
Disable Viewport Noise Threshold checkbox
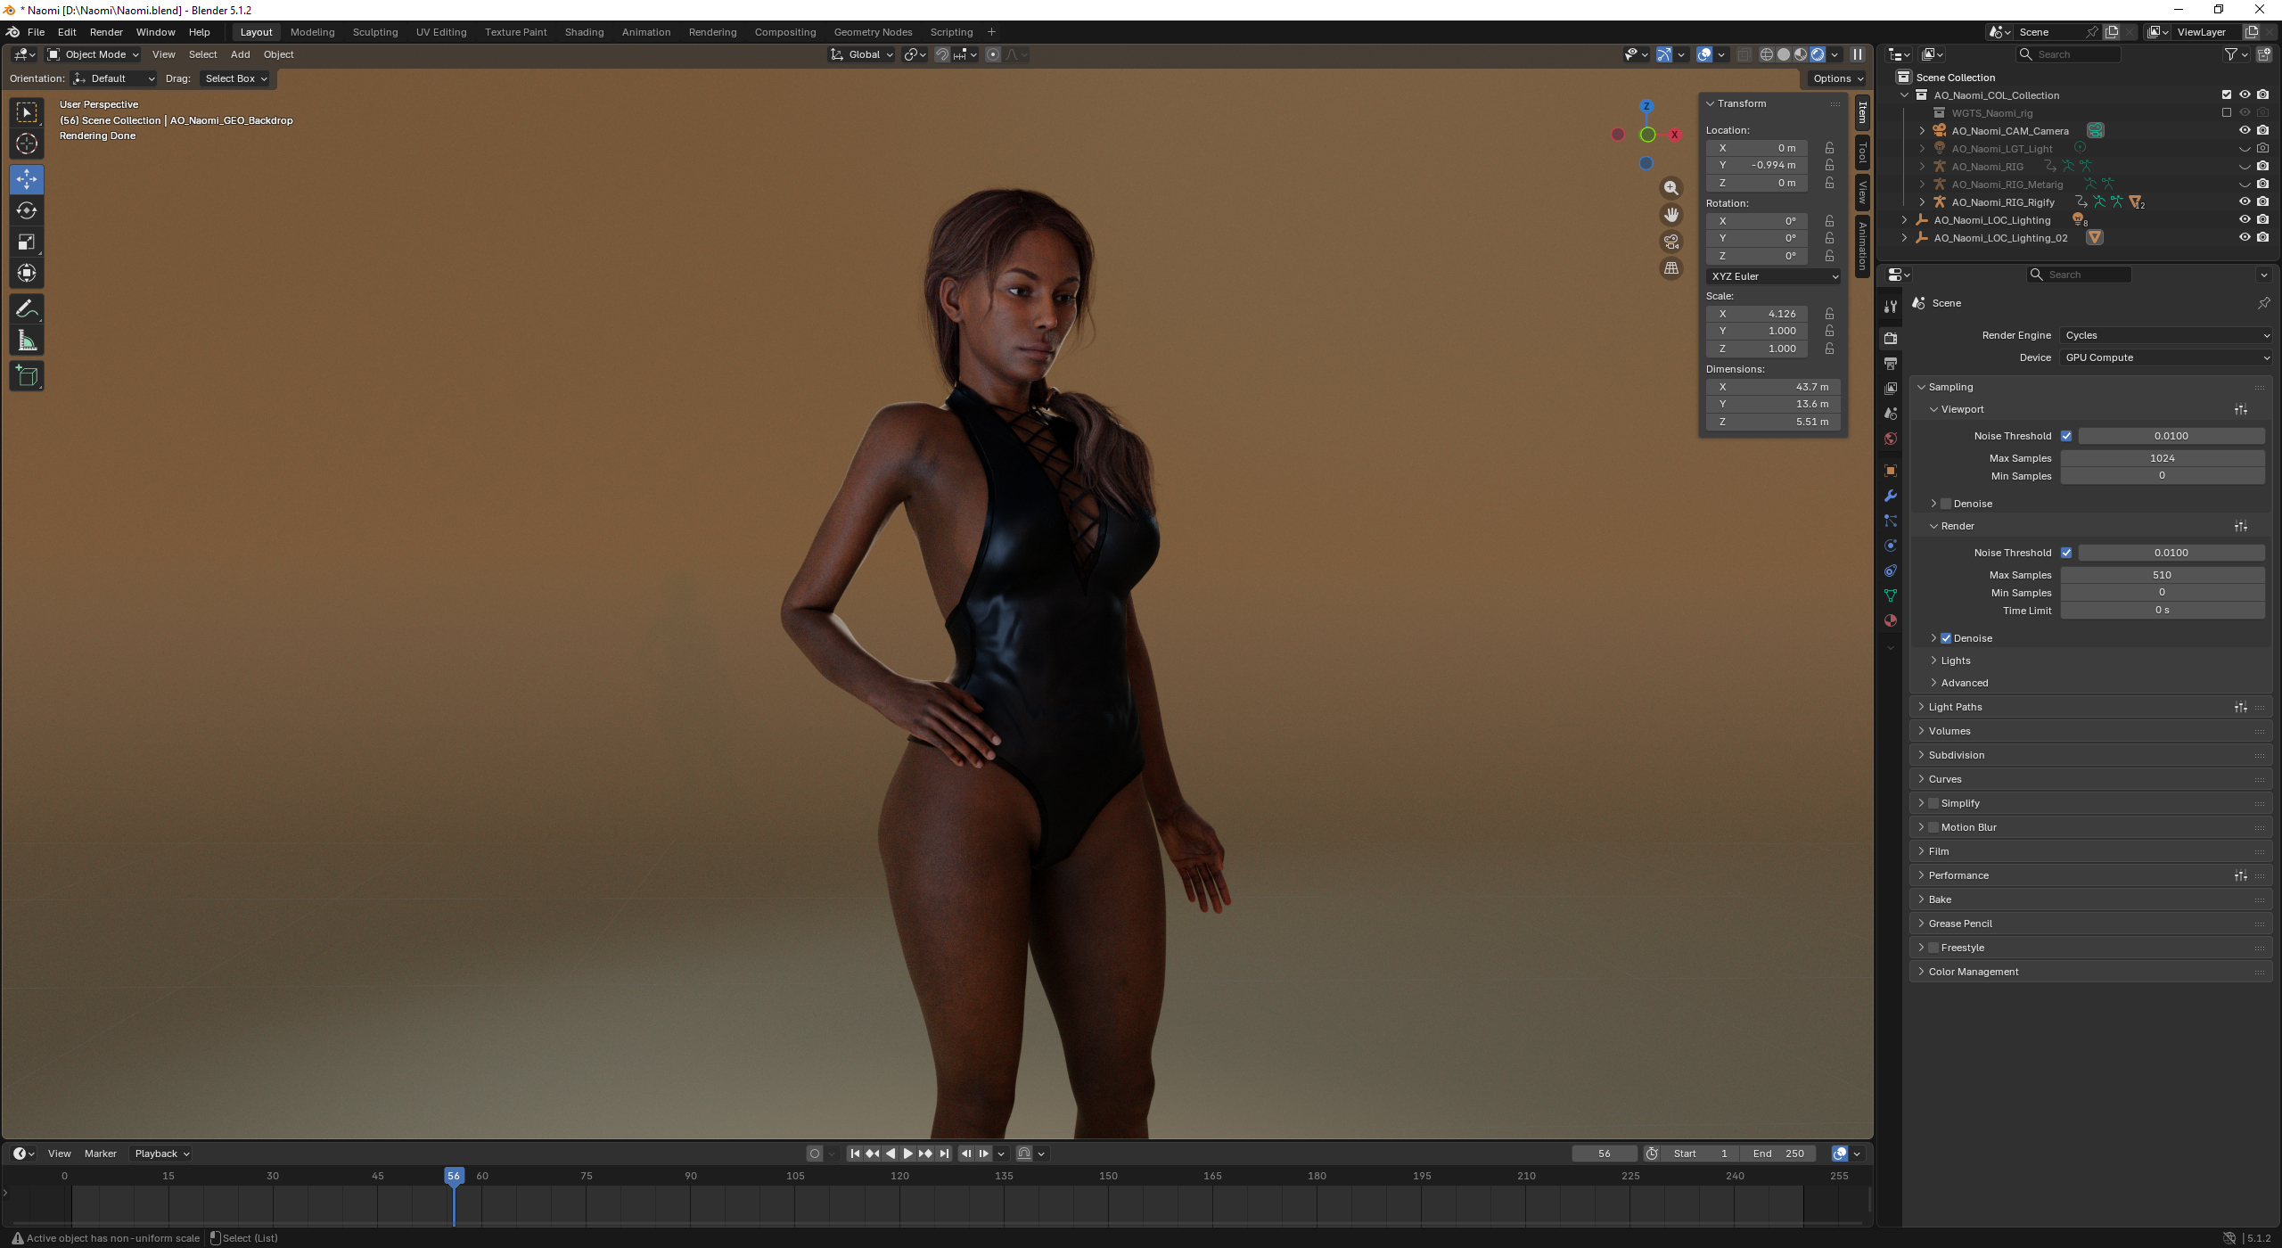pos(2066,436)
